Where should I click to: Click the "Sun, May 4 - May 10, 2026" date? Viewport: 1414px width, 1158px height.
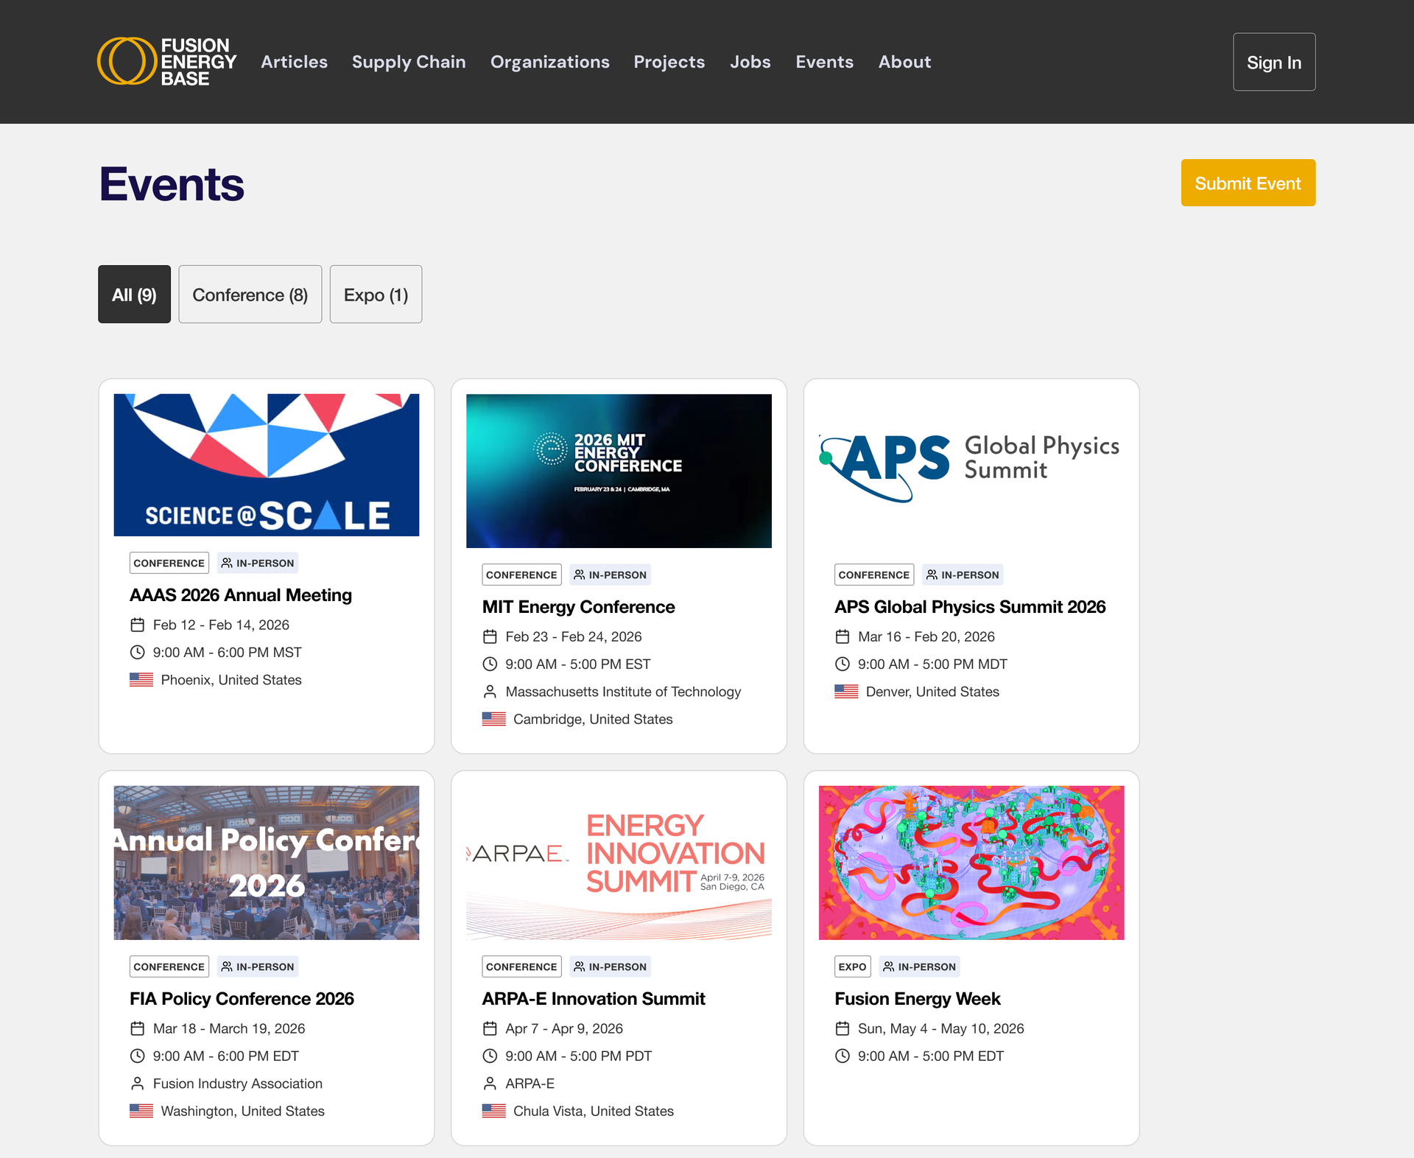941,1029
